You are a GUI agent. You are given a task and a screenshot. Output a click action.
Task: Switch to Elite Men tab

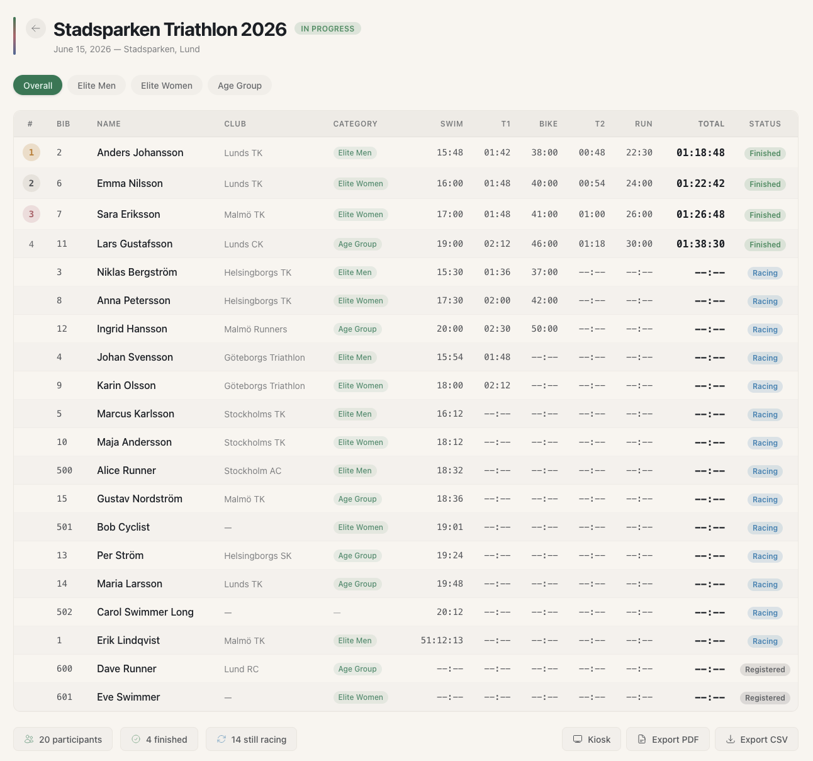97,86
